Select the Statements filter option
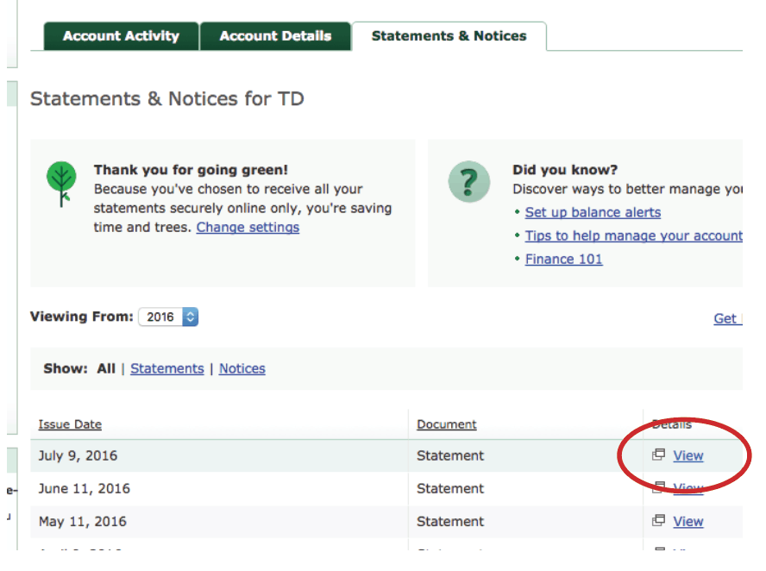This screenshot has width=766, height=571. (x=166, y=368)
